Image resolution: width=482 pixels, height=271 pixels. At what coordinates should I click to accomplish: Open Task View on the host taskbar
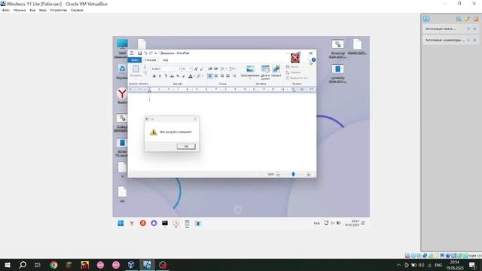coord(38,265)
